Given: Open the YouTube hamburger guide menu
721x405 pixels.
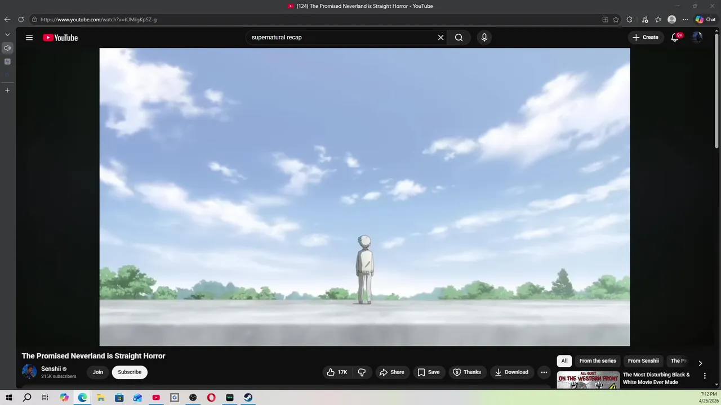Looking at the screenshot, I should (29, 38).
